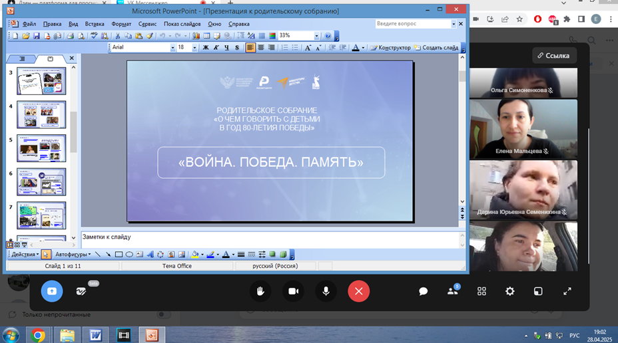Toggle the camera in the call
The image size is (618, 343).
click(x=293, y=291)
